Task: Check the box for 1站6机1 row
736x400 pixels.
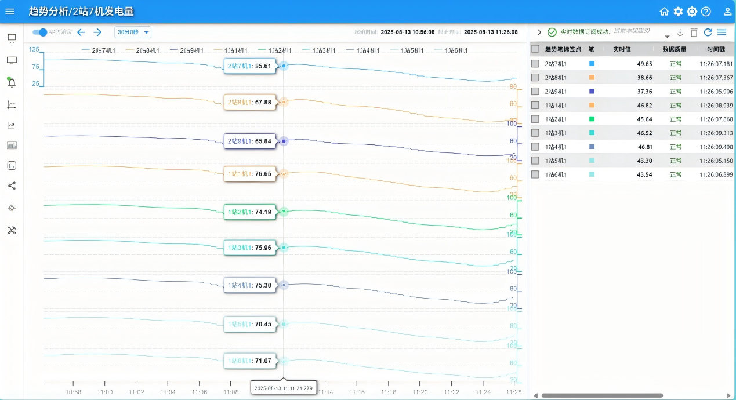Action: point(535,174)
